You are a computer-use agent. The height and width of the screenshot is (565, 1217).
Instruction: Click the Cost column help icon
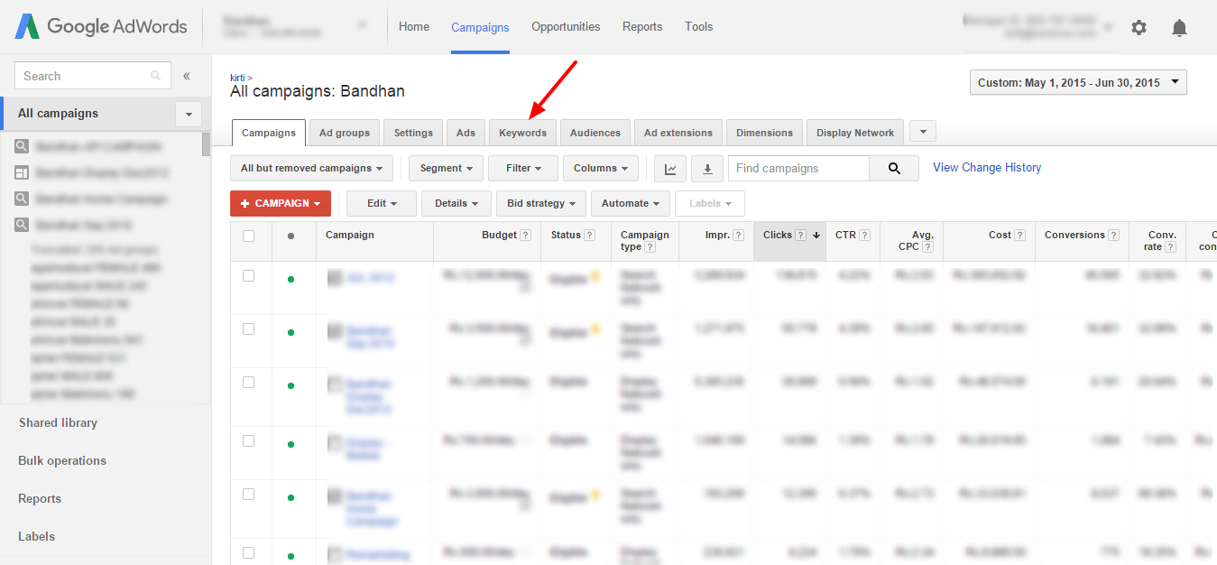pos(1019,236)
